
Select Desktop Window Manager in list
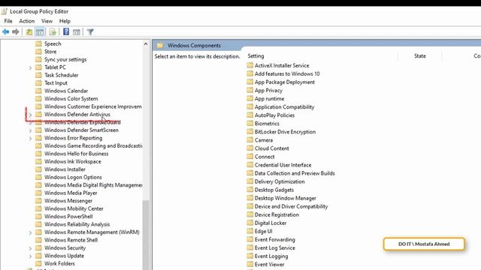click(x=286, y=198)
